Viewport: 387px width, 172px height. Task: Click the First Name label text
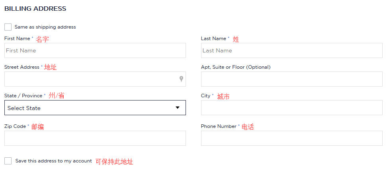tap(17, 39)
